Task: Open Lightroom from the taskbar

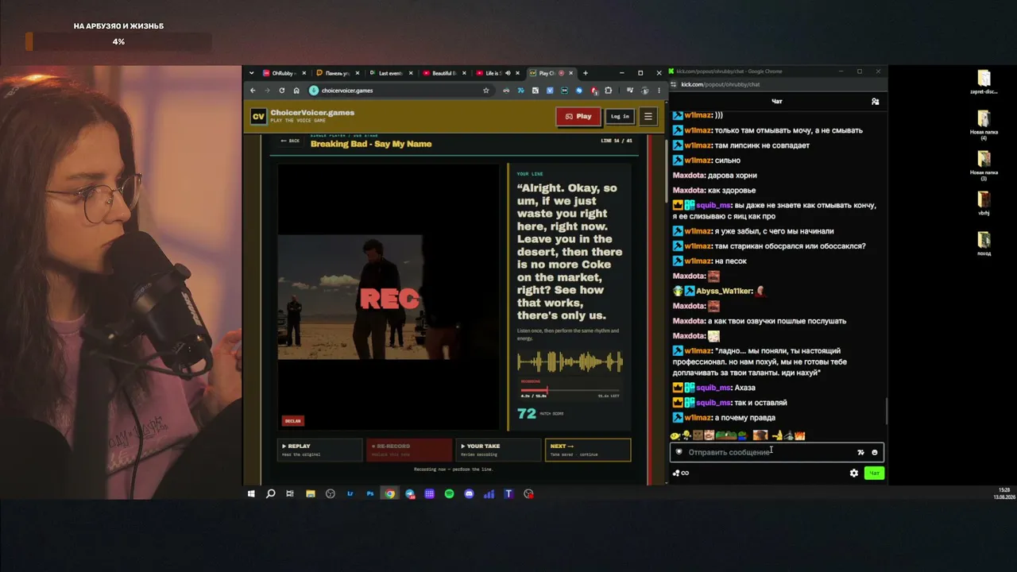Action: 350,494
